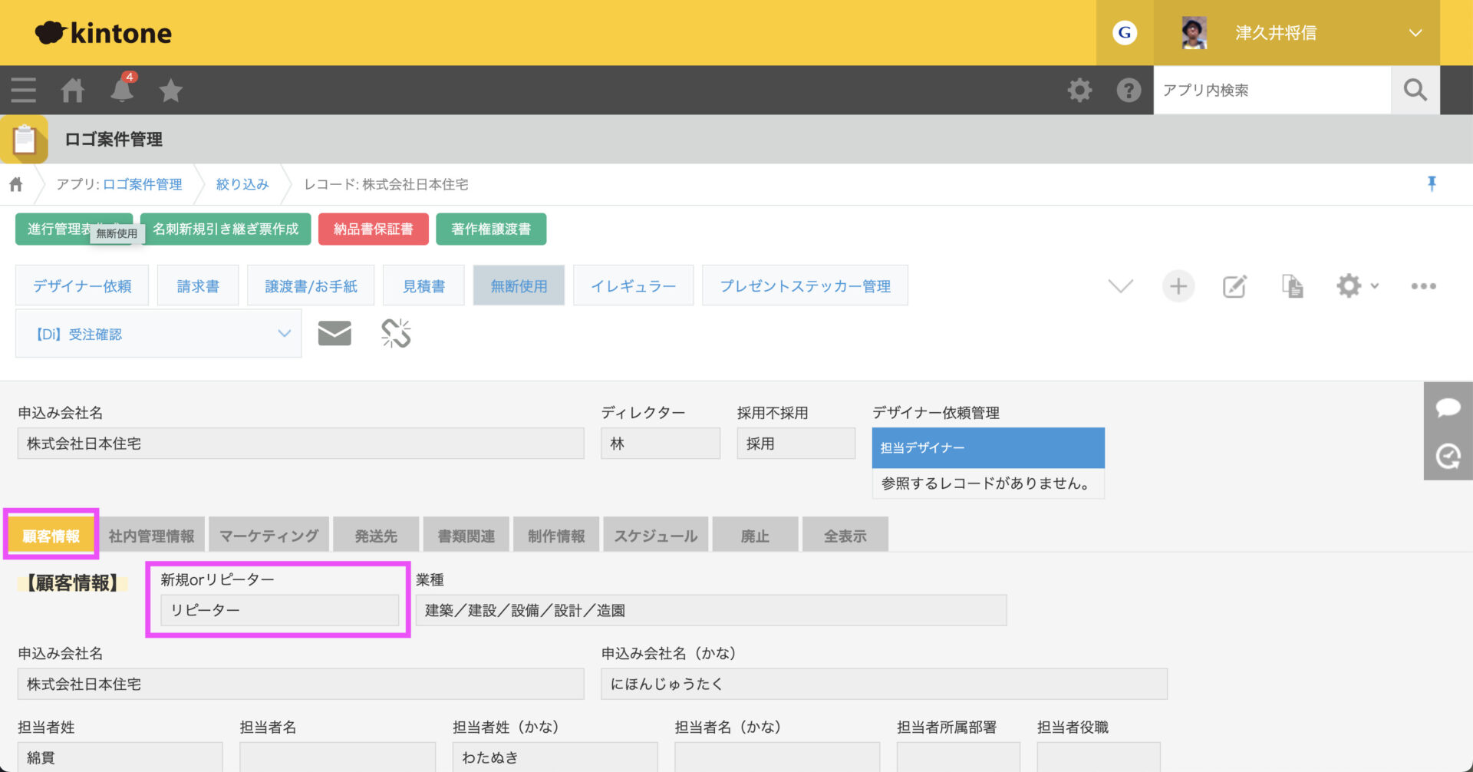This screenshot has width=1473, height=772.
Task: Click the broken link icon
Action: click(396, 334)
